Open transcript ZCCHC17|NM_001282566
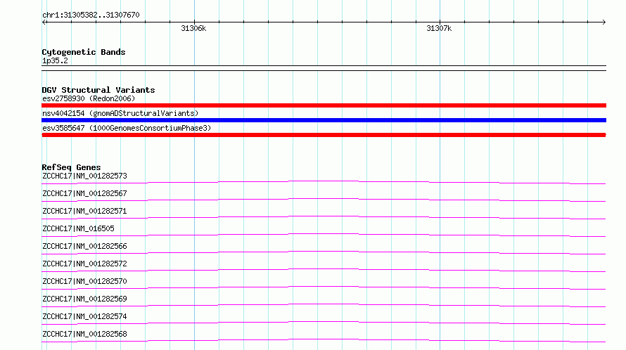626x350 pixels. pyautogui.click(x=84, y=246)
